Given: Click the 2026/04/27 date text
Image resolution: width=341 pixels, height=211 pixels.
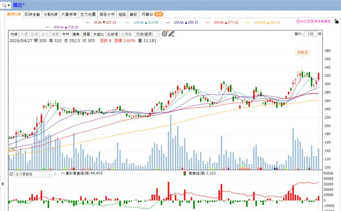Looking at the screenshot, I should (20, 40).
